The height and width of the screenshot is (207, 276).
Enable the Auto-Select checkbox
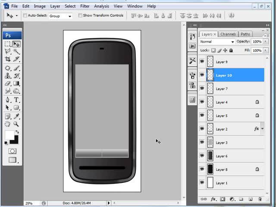(25, 16)
